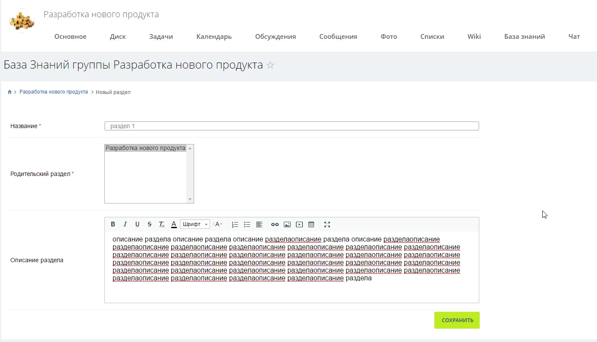Insert a video into the description
The image size is (597, 342).
299,224
